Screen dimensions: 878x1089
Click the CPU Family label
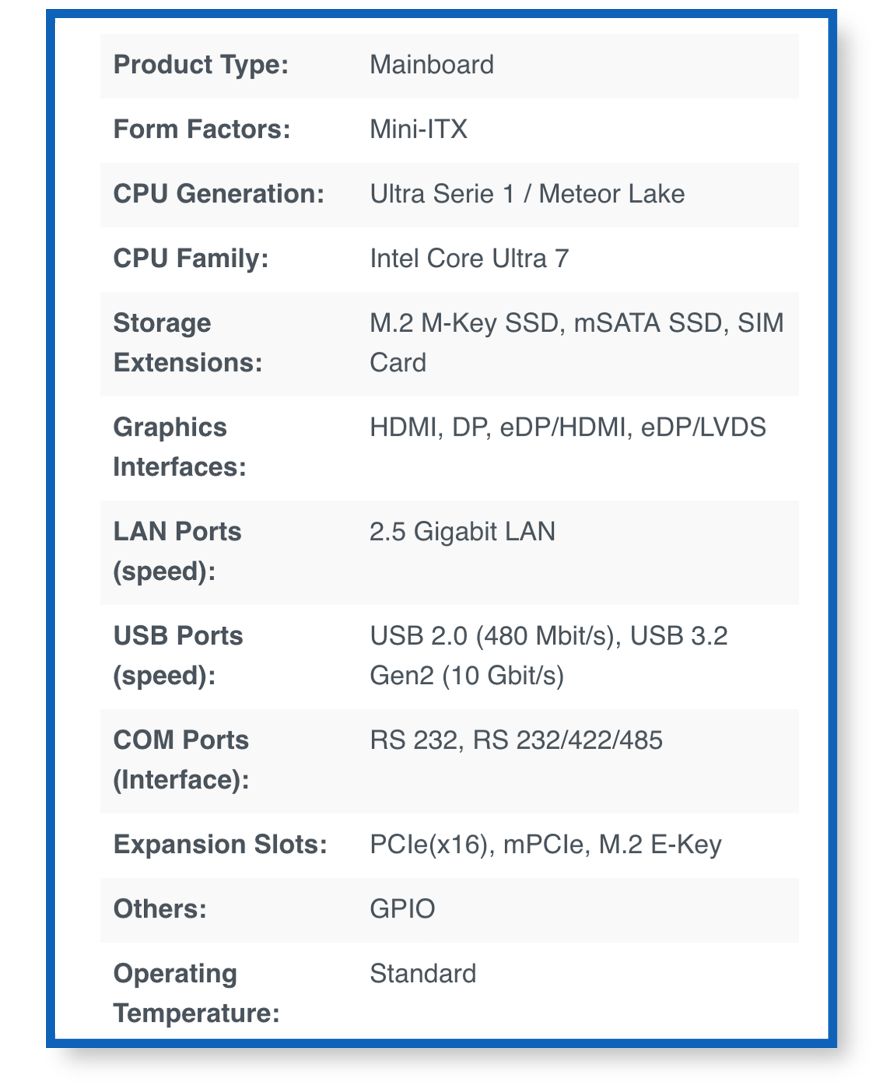pyautogui.click(x=191, y=259)
